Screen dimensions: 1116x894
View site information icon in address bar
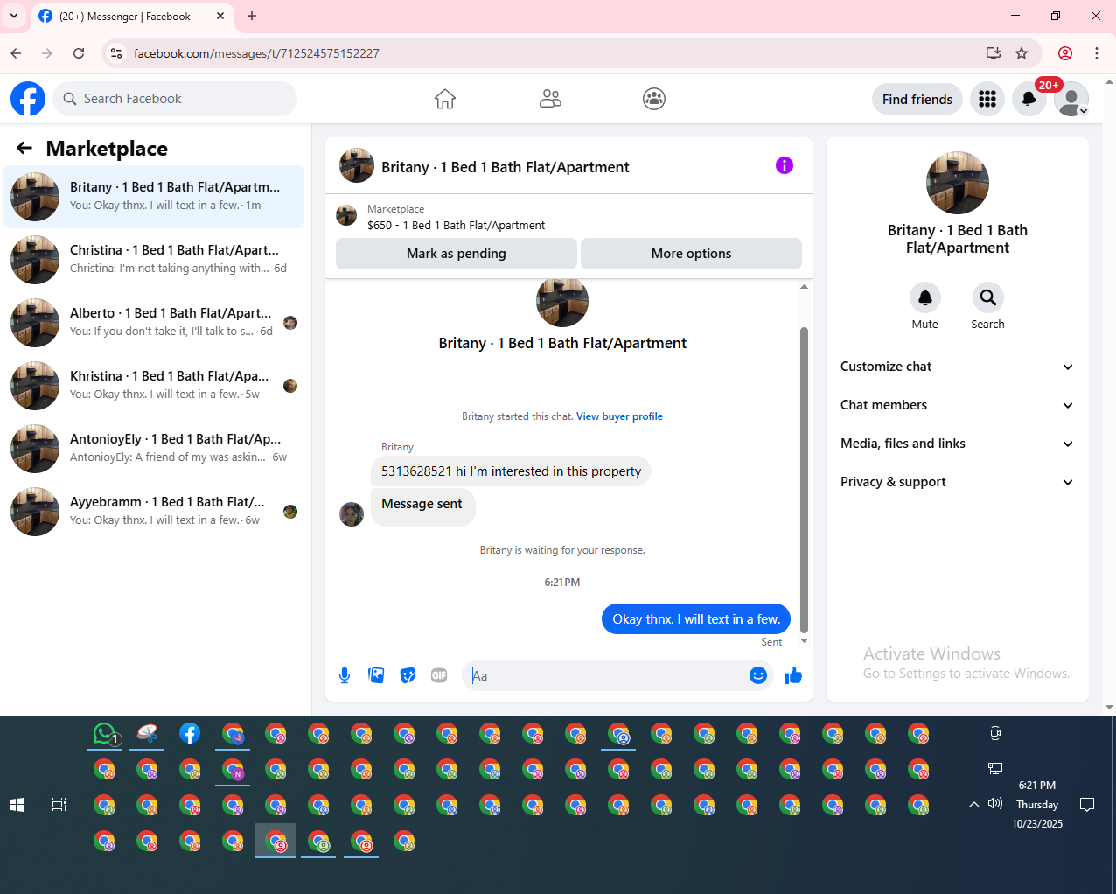click(x=115, y=53)
